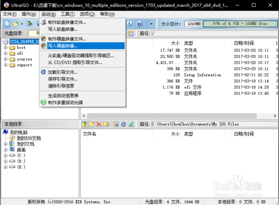
Task: Select the sources folder in disc tree
Action: (x=25, y=59)
